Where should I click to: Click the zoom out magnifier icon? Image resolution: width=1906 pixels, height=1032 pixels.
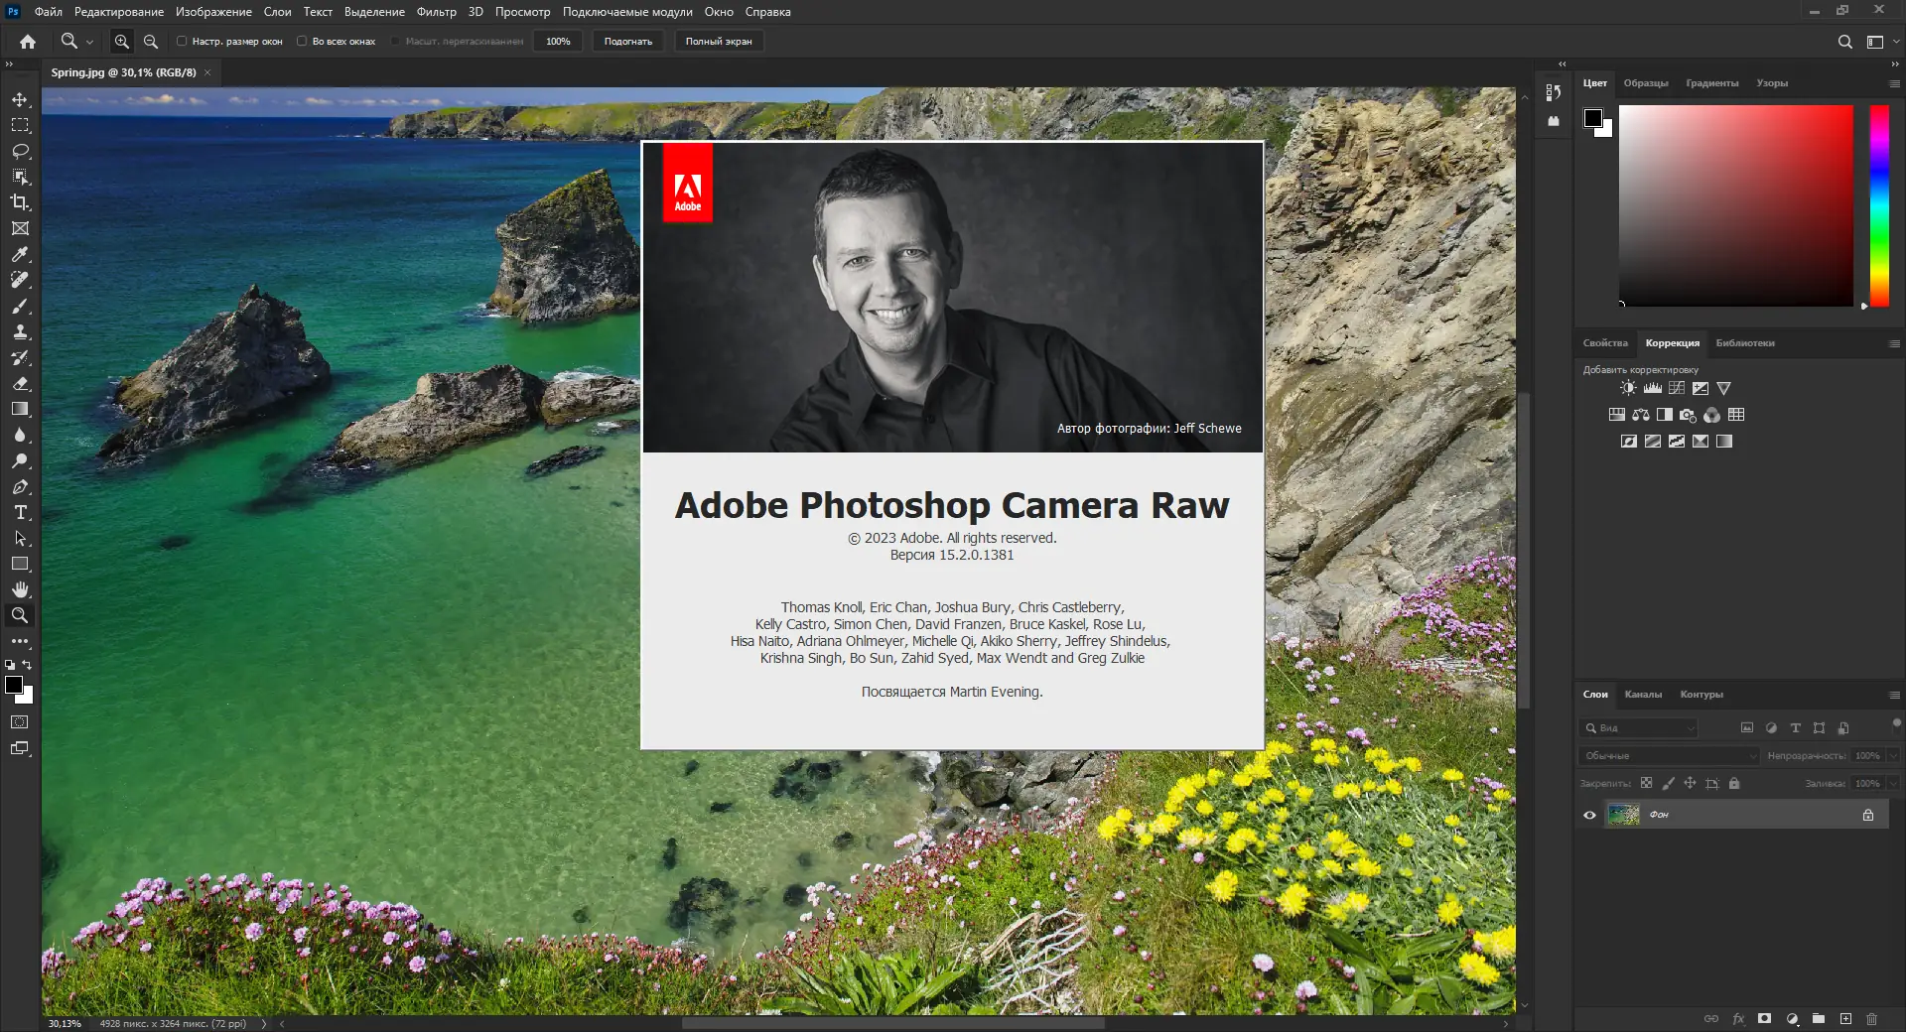pyautogui.click(x=151, y=42)
